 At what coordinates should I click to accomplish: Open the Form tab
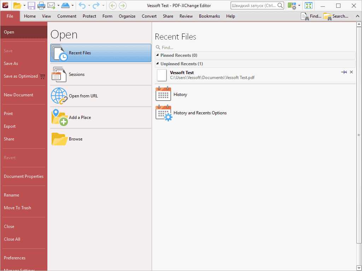tap(107, 16)
